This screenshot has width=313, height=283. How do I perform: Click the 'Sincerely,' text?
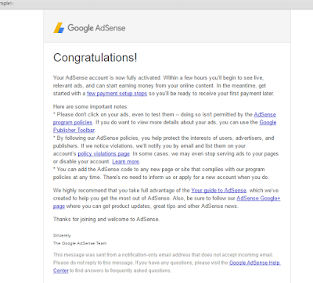click(x=62, y=235)
